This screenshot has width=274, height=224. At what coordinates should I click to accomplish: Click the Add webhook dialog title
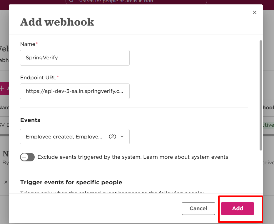(x=57, y=22)
